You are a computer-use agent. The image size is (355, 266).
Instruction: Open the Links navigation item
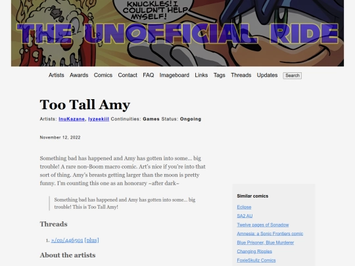tap(201, 75)
